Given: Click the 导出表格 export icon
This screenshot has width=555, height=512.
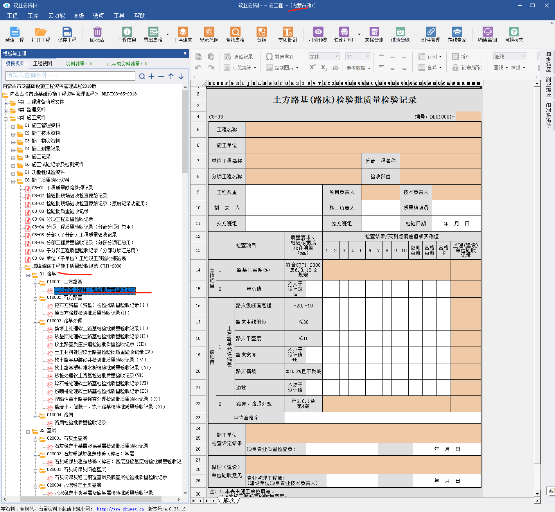Looking at the screenshot, I should [x=153, y=34].
